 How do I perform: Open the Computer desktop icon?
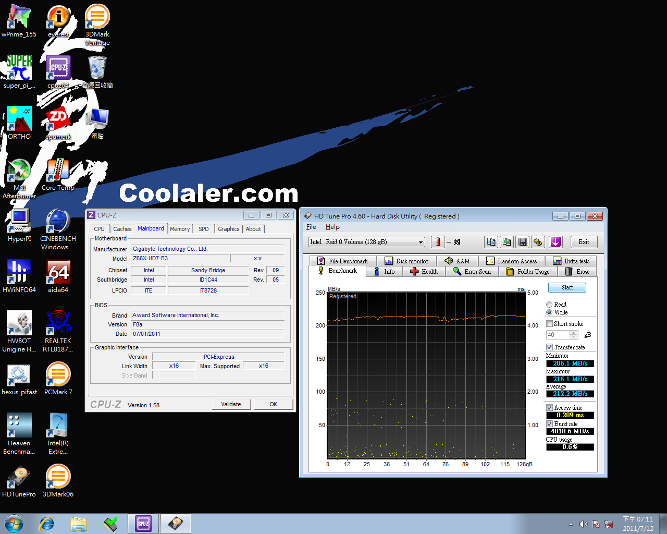[97, 123]
